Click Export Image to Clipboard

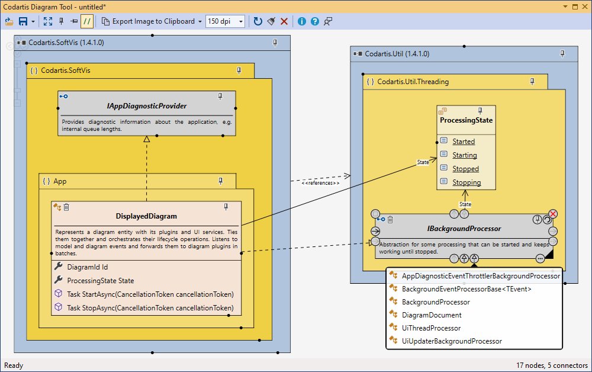click(149, 21)
